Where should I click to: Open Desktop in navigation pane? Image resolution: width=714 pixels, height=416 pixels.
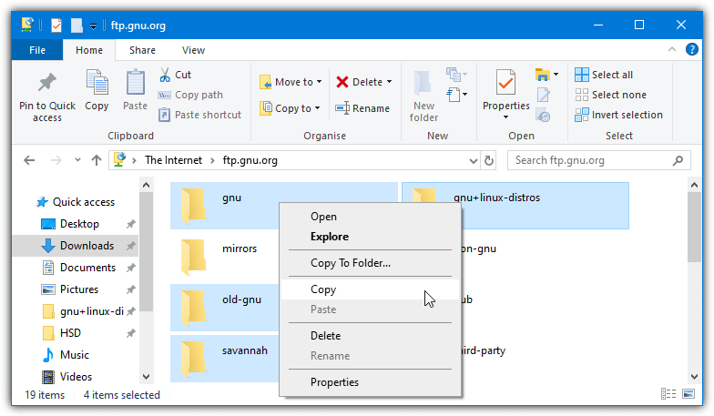tap(79, 224)
